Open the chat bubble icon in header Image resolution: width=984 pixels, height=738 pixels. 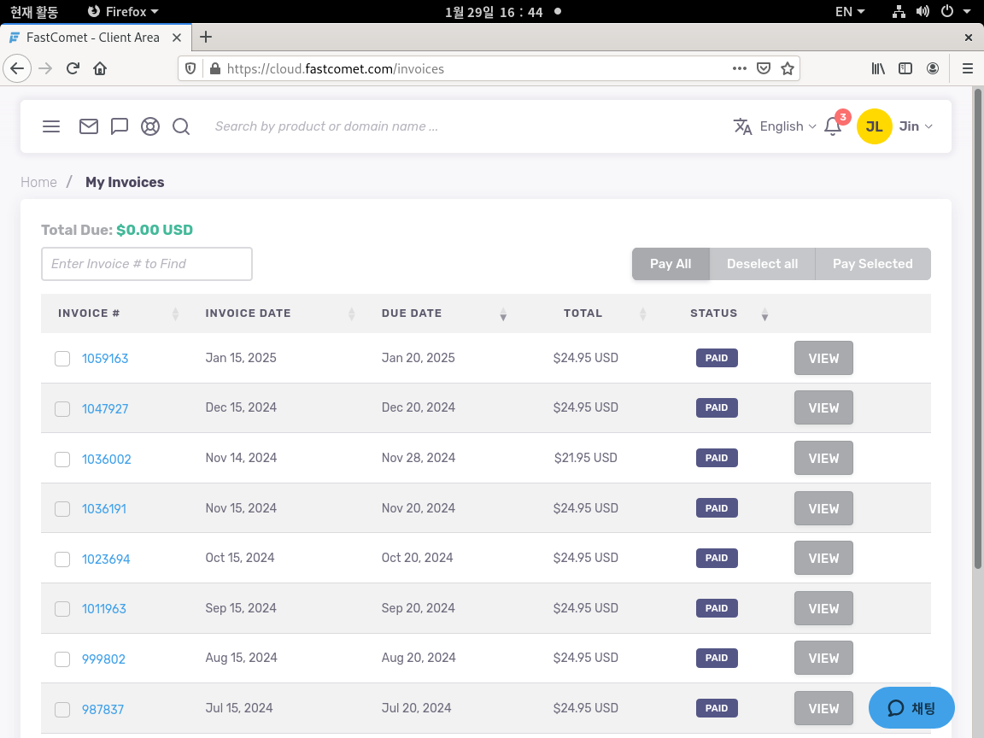[120, 126]
